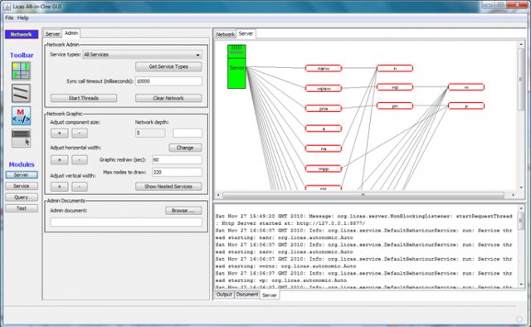
Task: Click the Clear Network button
Action: pyautogui.click(x=168, y=98)
